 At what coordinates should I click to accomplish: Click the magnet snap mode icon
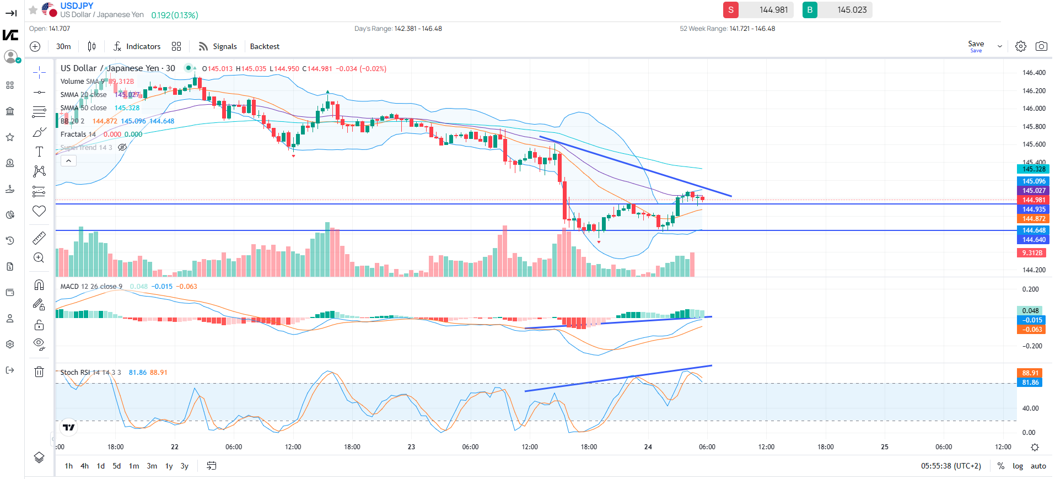[x=39, y=285]
